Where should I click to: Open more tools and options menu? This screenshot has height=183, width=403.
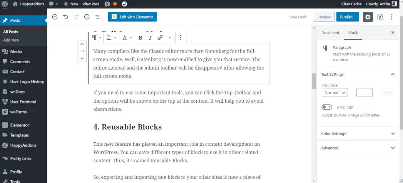tap(392, 17)
